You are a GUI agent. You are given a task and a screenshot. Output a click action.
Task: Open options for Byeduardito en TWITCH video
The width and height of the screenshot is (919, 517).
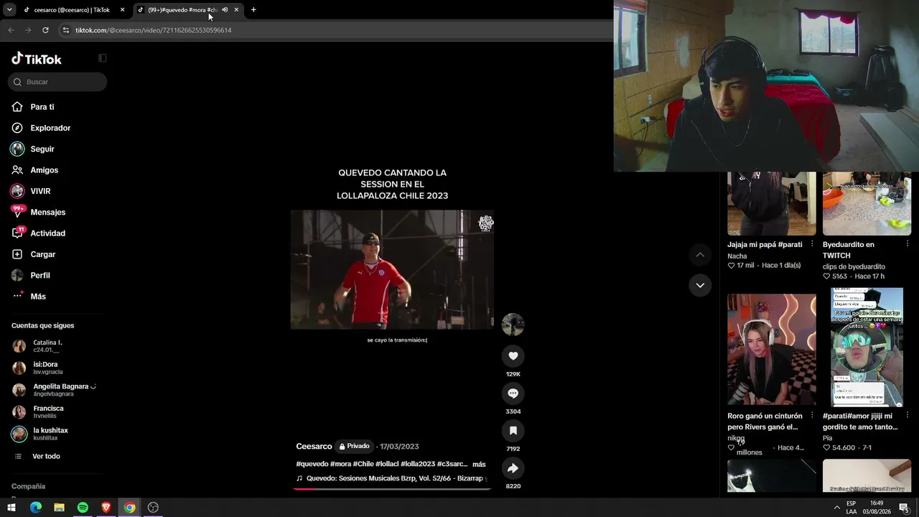(907, 244)
